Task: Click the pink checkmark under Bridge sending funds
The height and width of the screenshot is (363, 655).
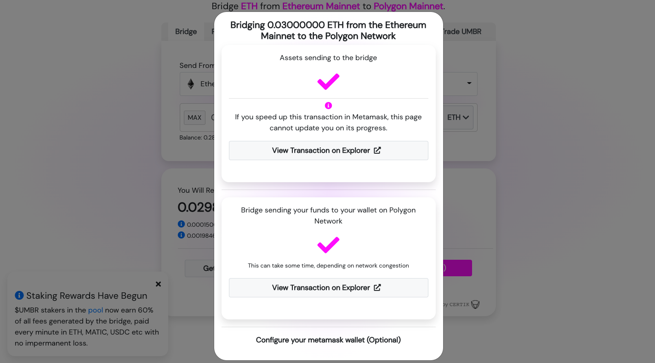Action: (x=328, y=245)
